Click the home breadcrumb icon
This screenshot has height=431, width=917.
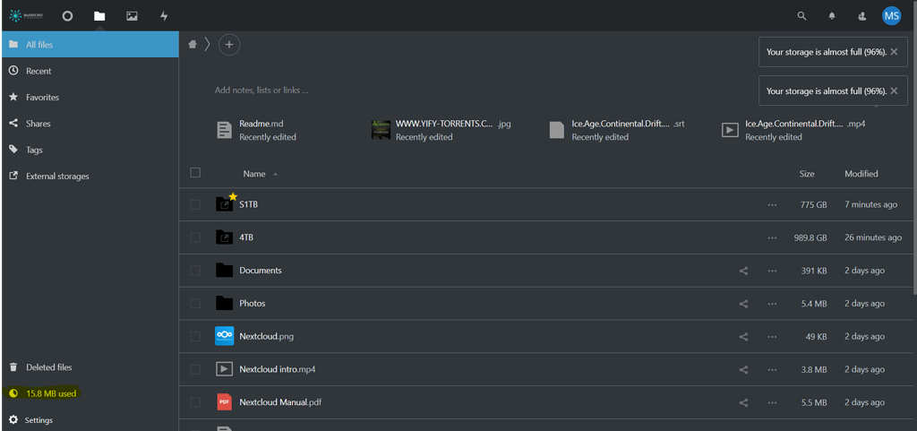tap(192, 45)
